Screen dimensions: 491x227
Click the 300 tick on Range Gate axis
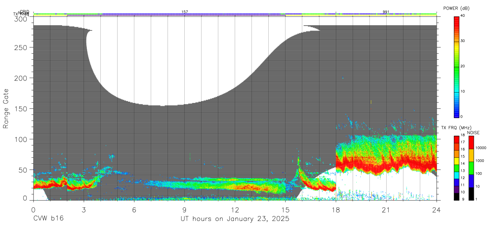(x=22, y=19)
